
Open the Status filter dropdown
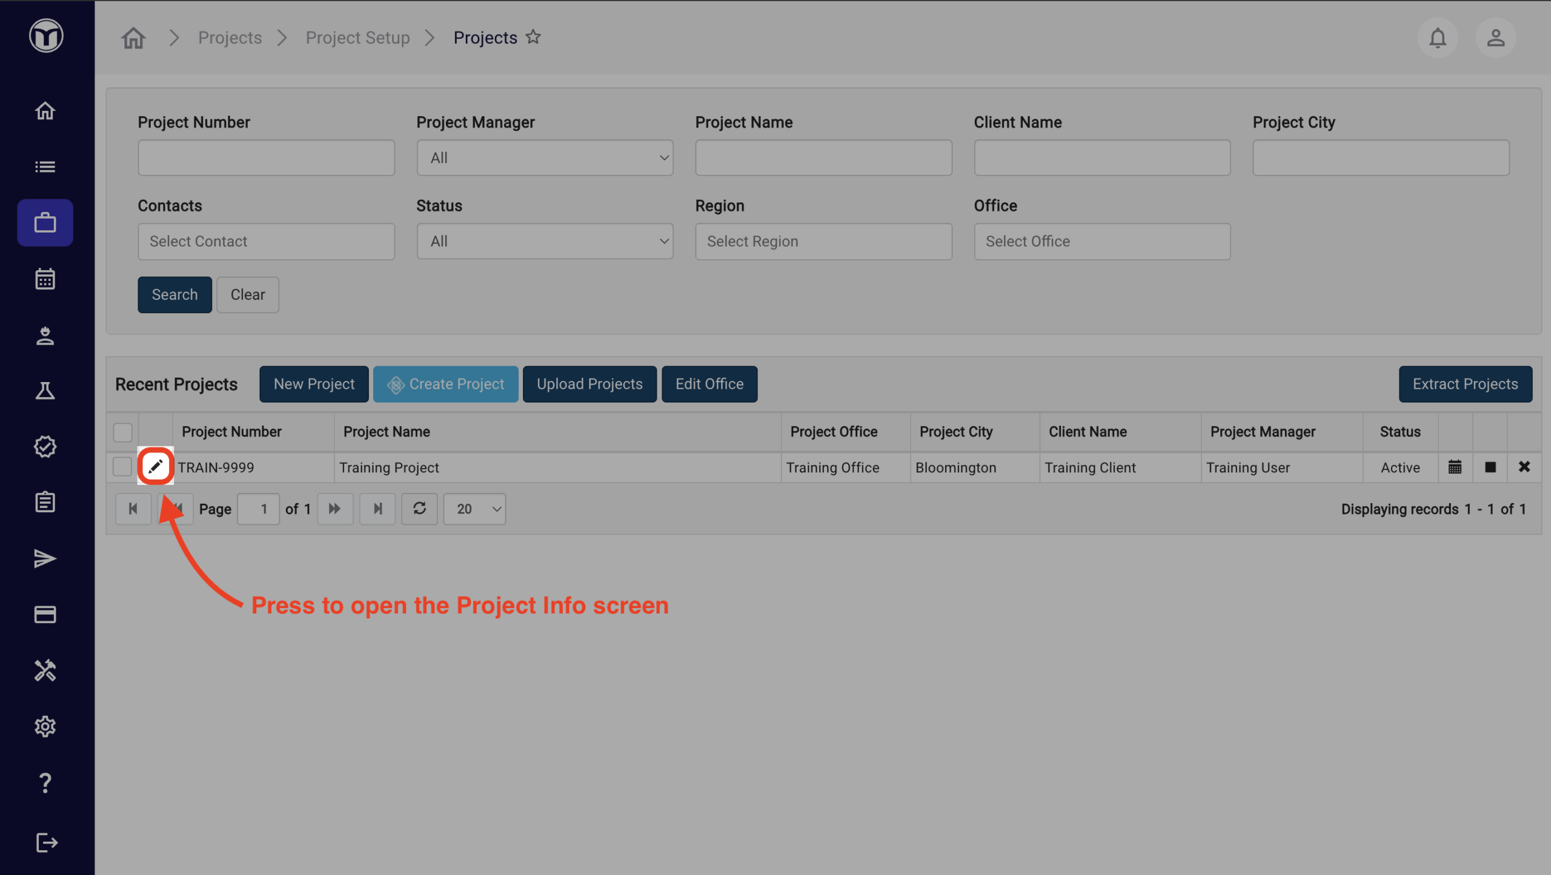click(544, 242)
